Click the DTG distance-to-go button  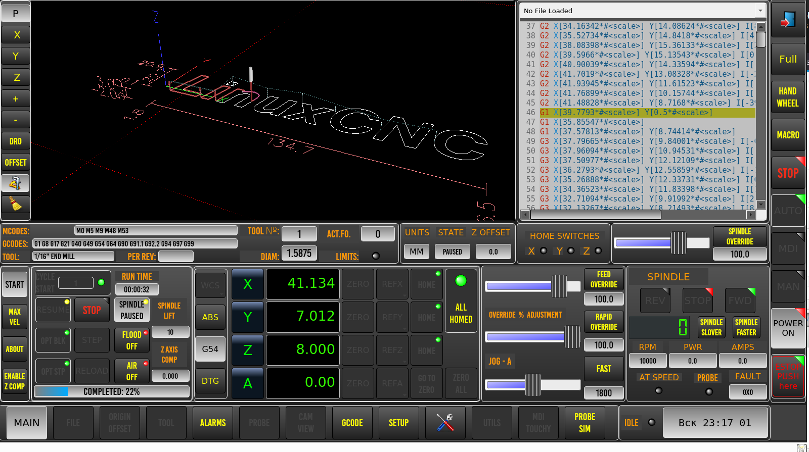(210, 381)
